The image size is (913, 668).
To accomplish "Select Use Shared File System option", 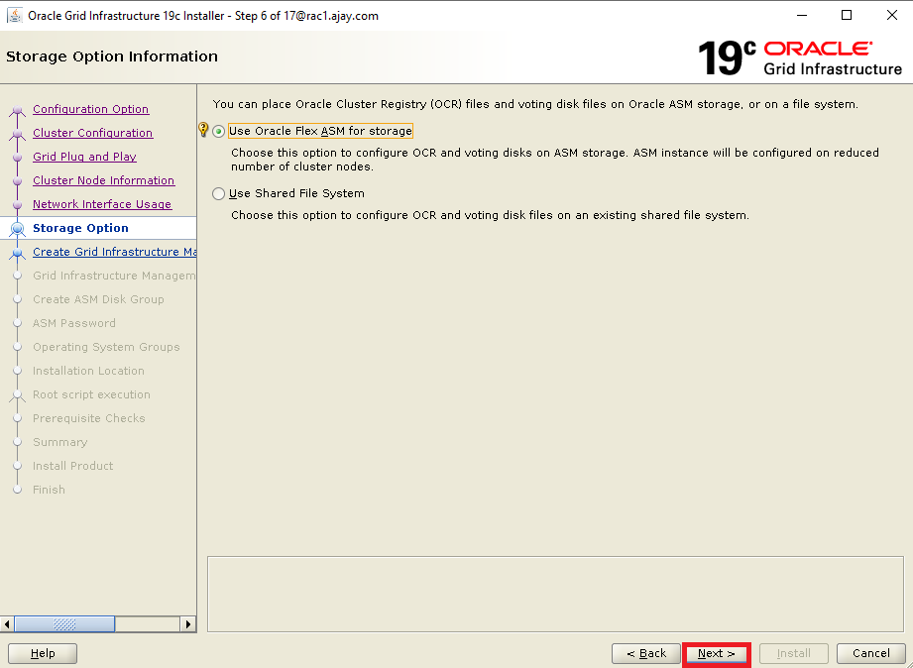I will pyautogui.click(x=218, y=194).
